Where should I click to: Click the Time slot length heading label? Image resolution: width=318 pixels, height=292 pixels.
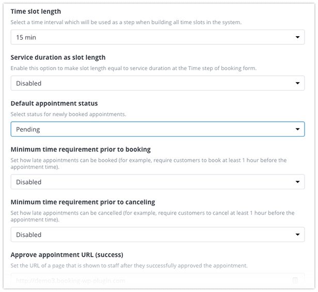pos(36,11)
